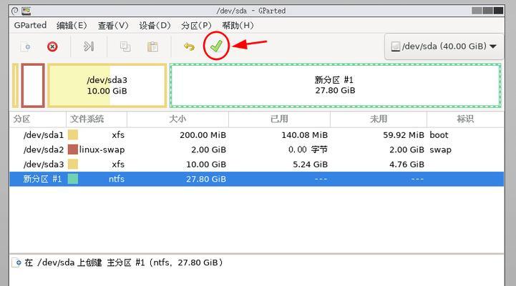
Task: Click the red Delete partition icon
Action: tap(52, 46)
